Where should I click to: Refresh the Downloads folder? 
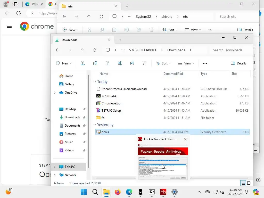point(95,50)
